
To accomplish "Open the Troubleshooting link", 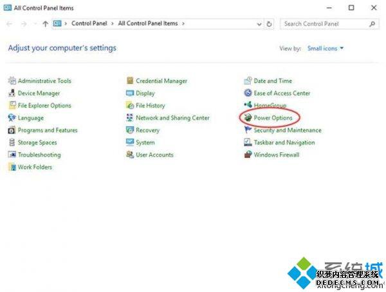I will (x=39, y=155).
